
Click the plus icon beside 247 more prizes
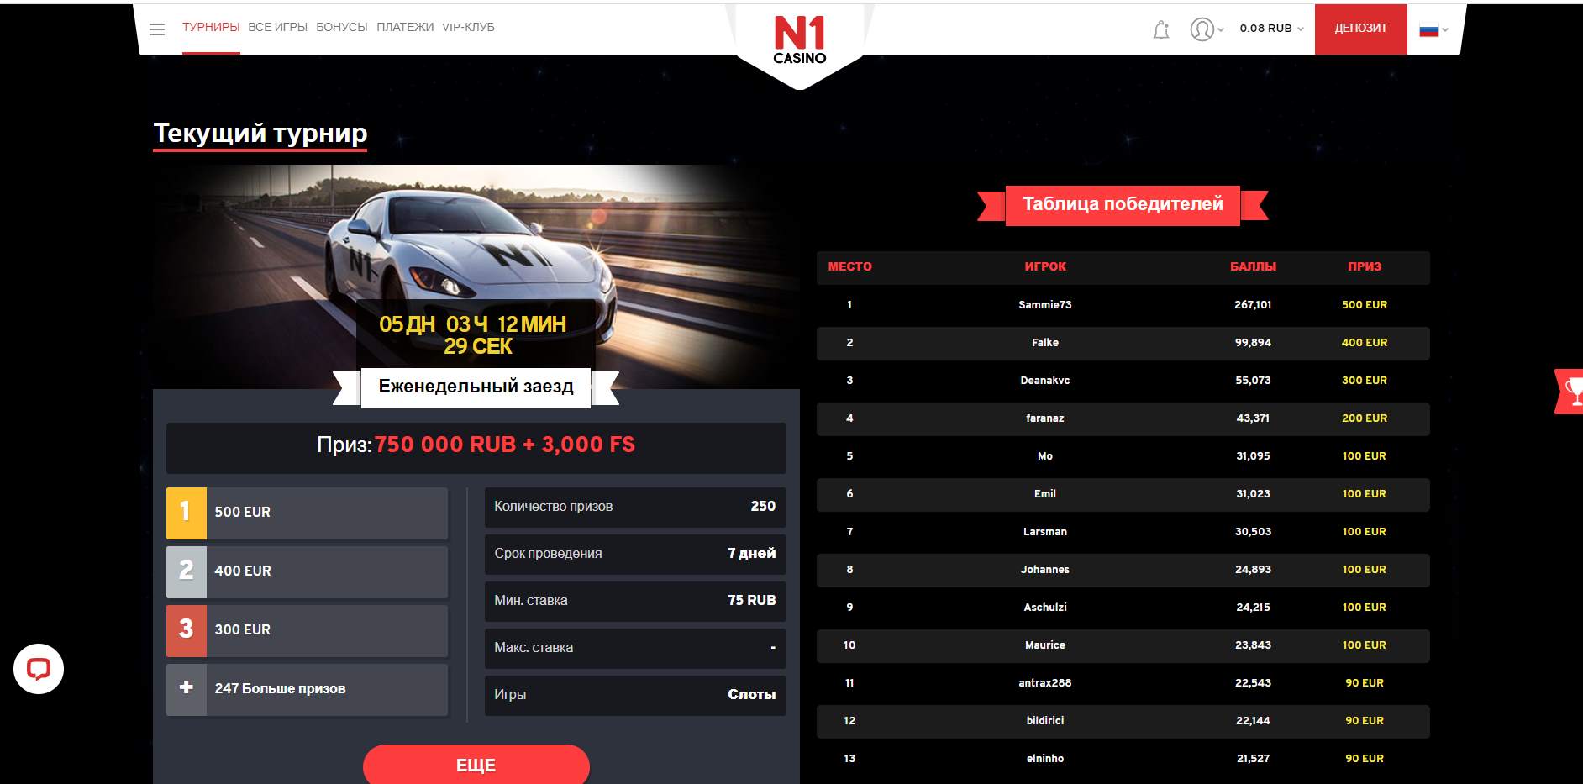(187, 688)
